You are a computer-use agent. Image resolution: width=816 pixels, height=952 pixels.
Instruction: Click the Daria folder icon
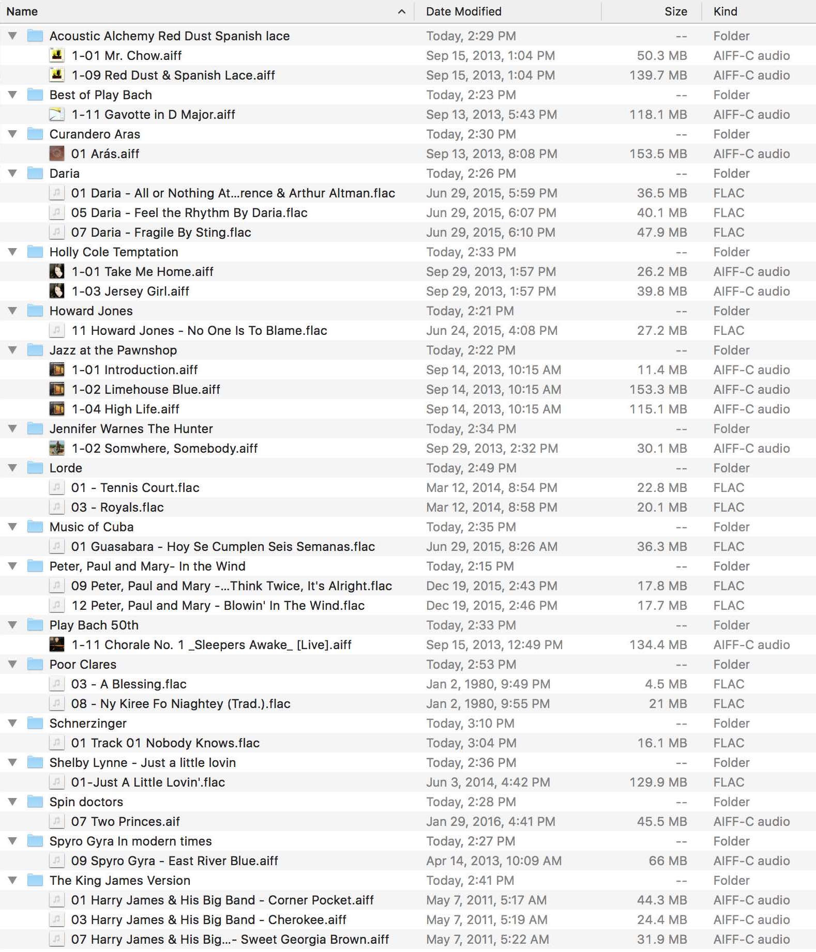click(x=35, y=173)
